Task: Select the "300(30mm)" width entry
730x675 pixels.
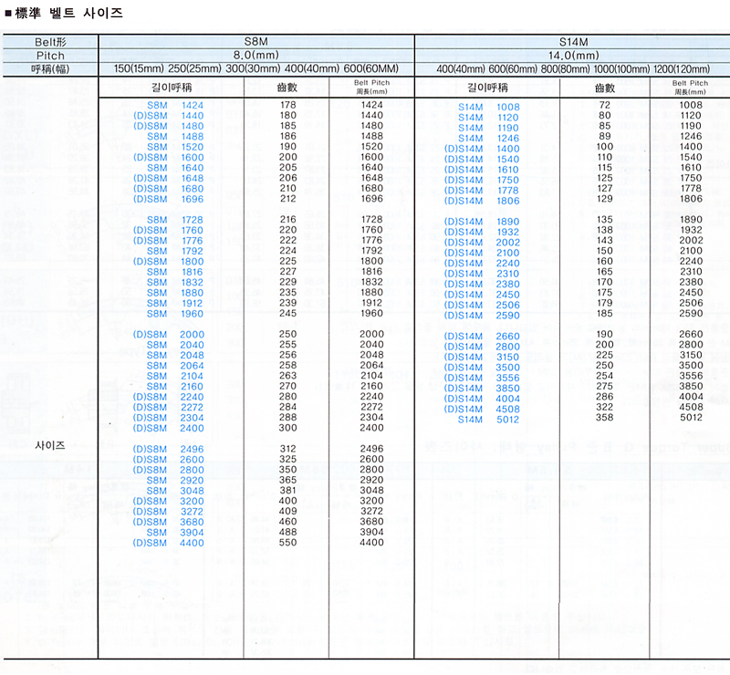Action: [253, 69]
